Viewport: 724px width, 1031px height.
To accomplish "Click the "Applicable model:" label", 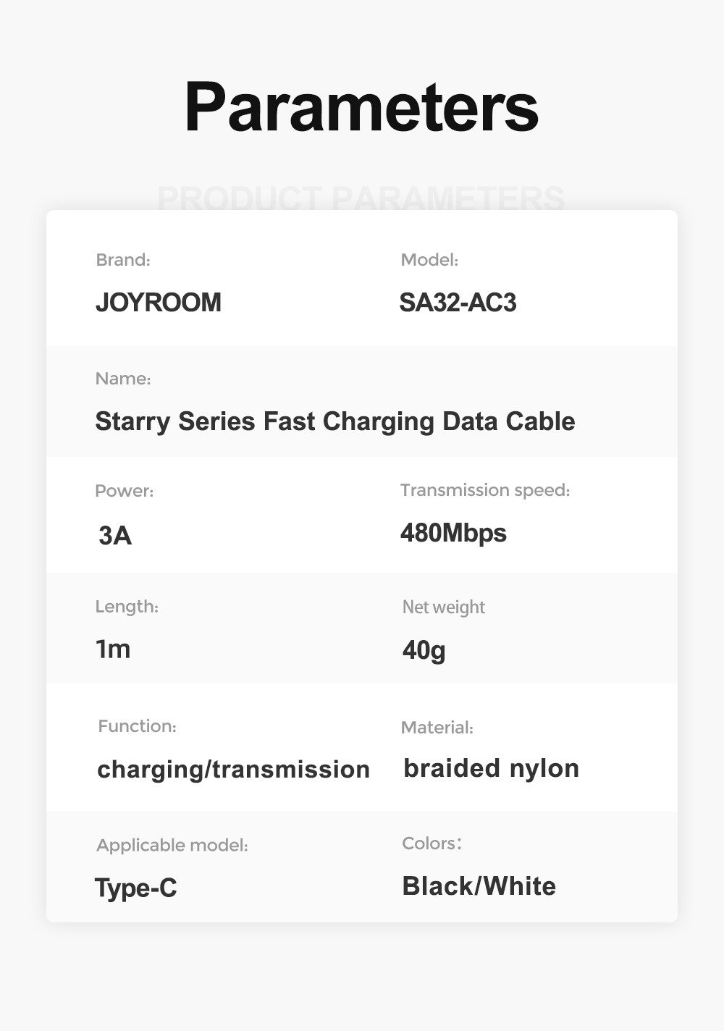I will (172, 846).
